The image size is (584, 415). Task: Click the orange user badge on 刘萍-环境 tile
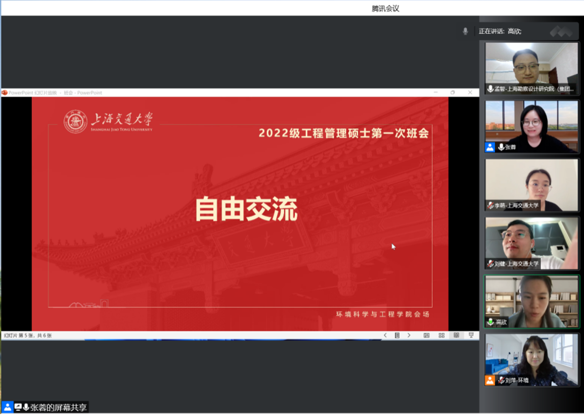coord(489,380)
